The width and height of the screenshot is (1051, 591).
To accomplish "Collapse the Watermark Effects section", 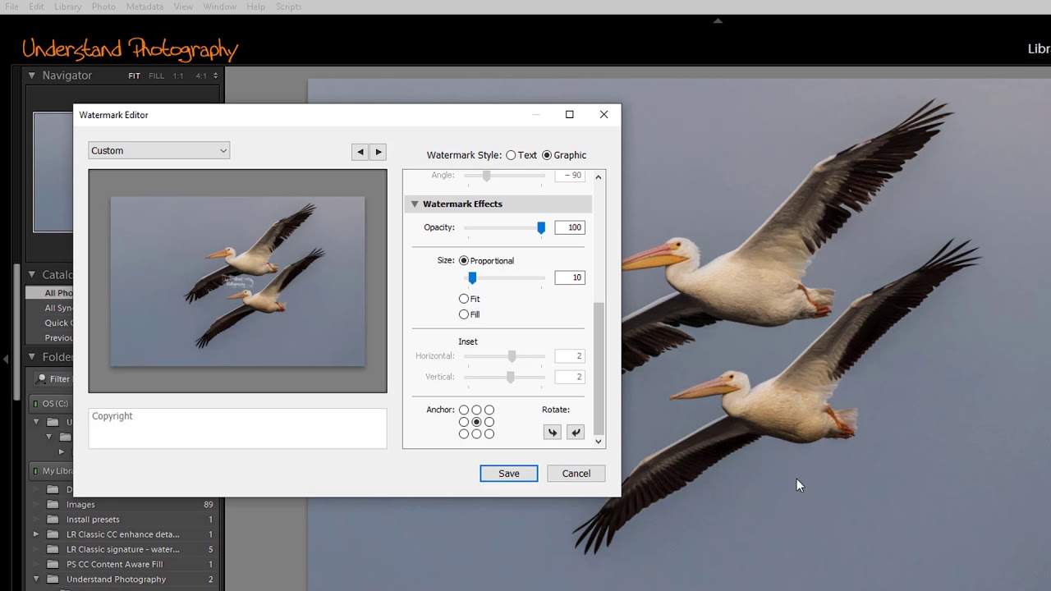I will (415, 204).
